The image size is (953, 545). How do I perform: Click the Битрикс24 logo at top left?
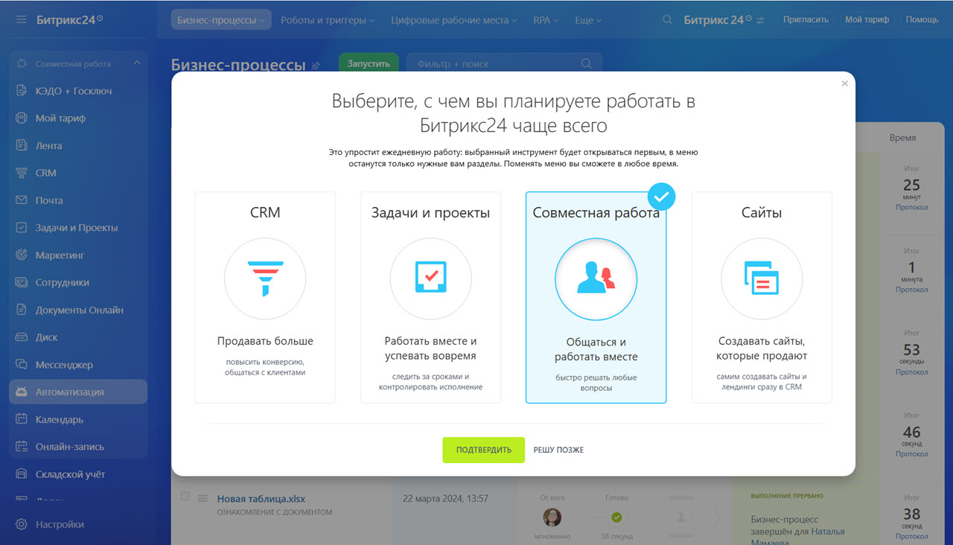tap(70, 19)
